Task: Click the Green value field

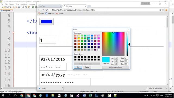Action: click(126, 61)
